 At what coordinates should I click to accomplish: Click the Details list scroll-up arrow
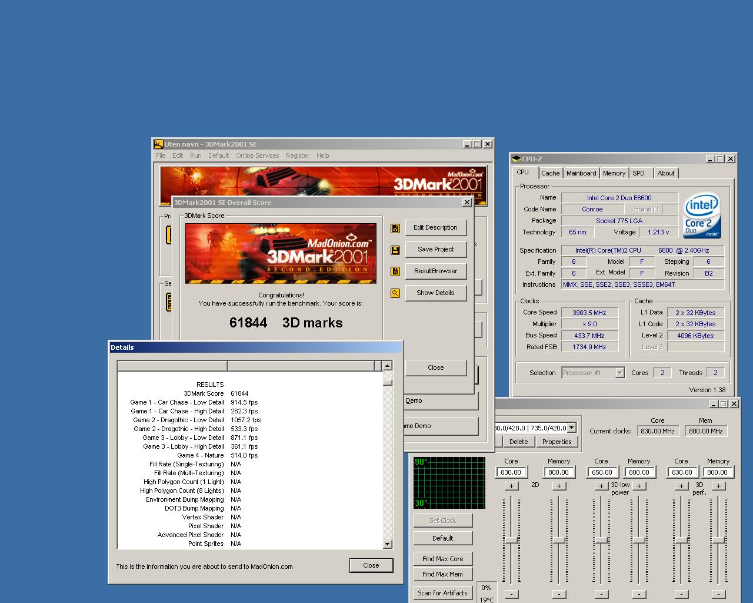coord(387,366)
